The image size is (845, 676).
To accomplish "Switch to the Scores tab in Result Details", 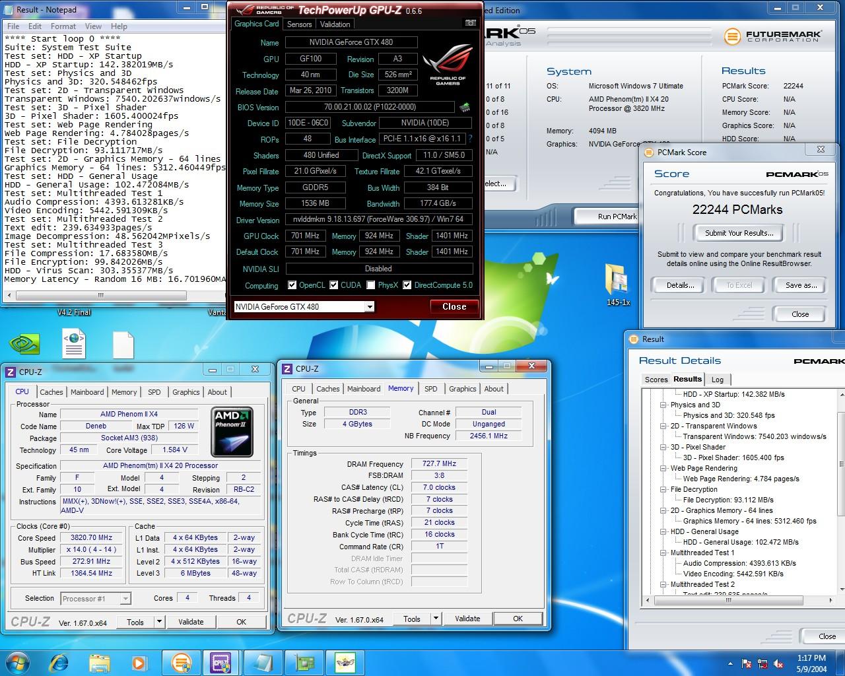I will point(656,380).
